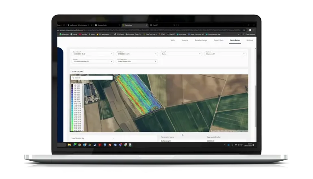The height and width of the screenshot is (179, 313).
Task: Click the taskbar clock
Action: [x=249, y=144]
